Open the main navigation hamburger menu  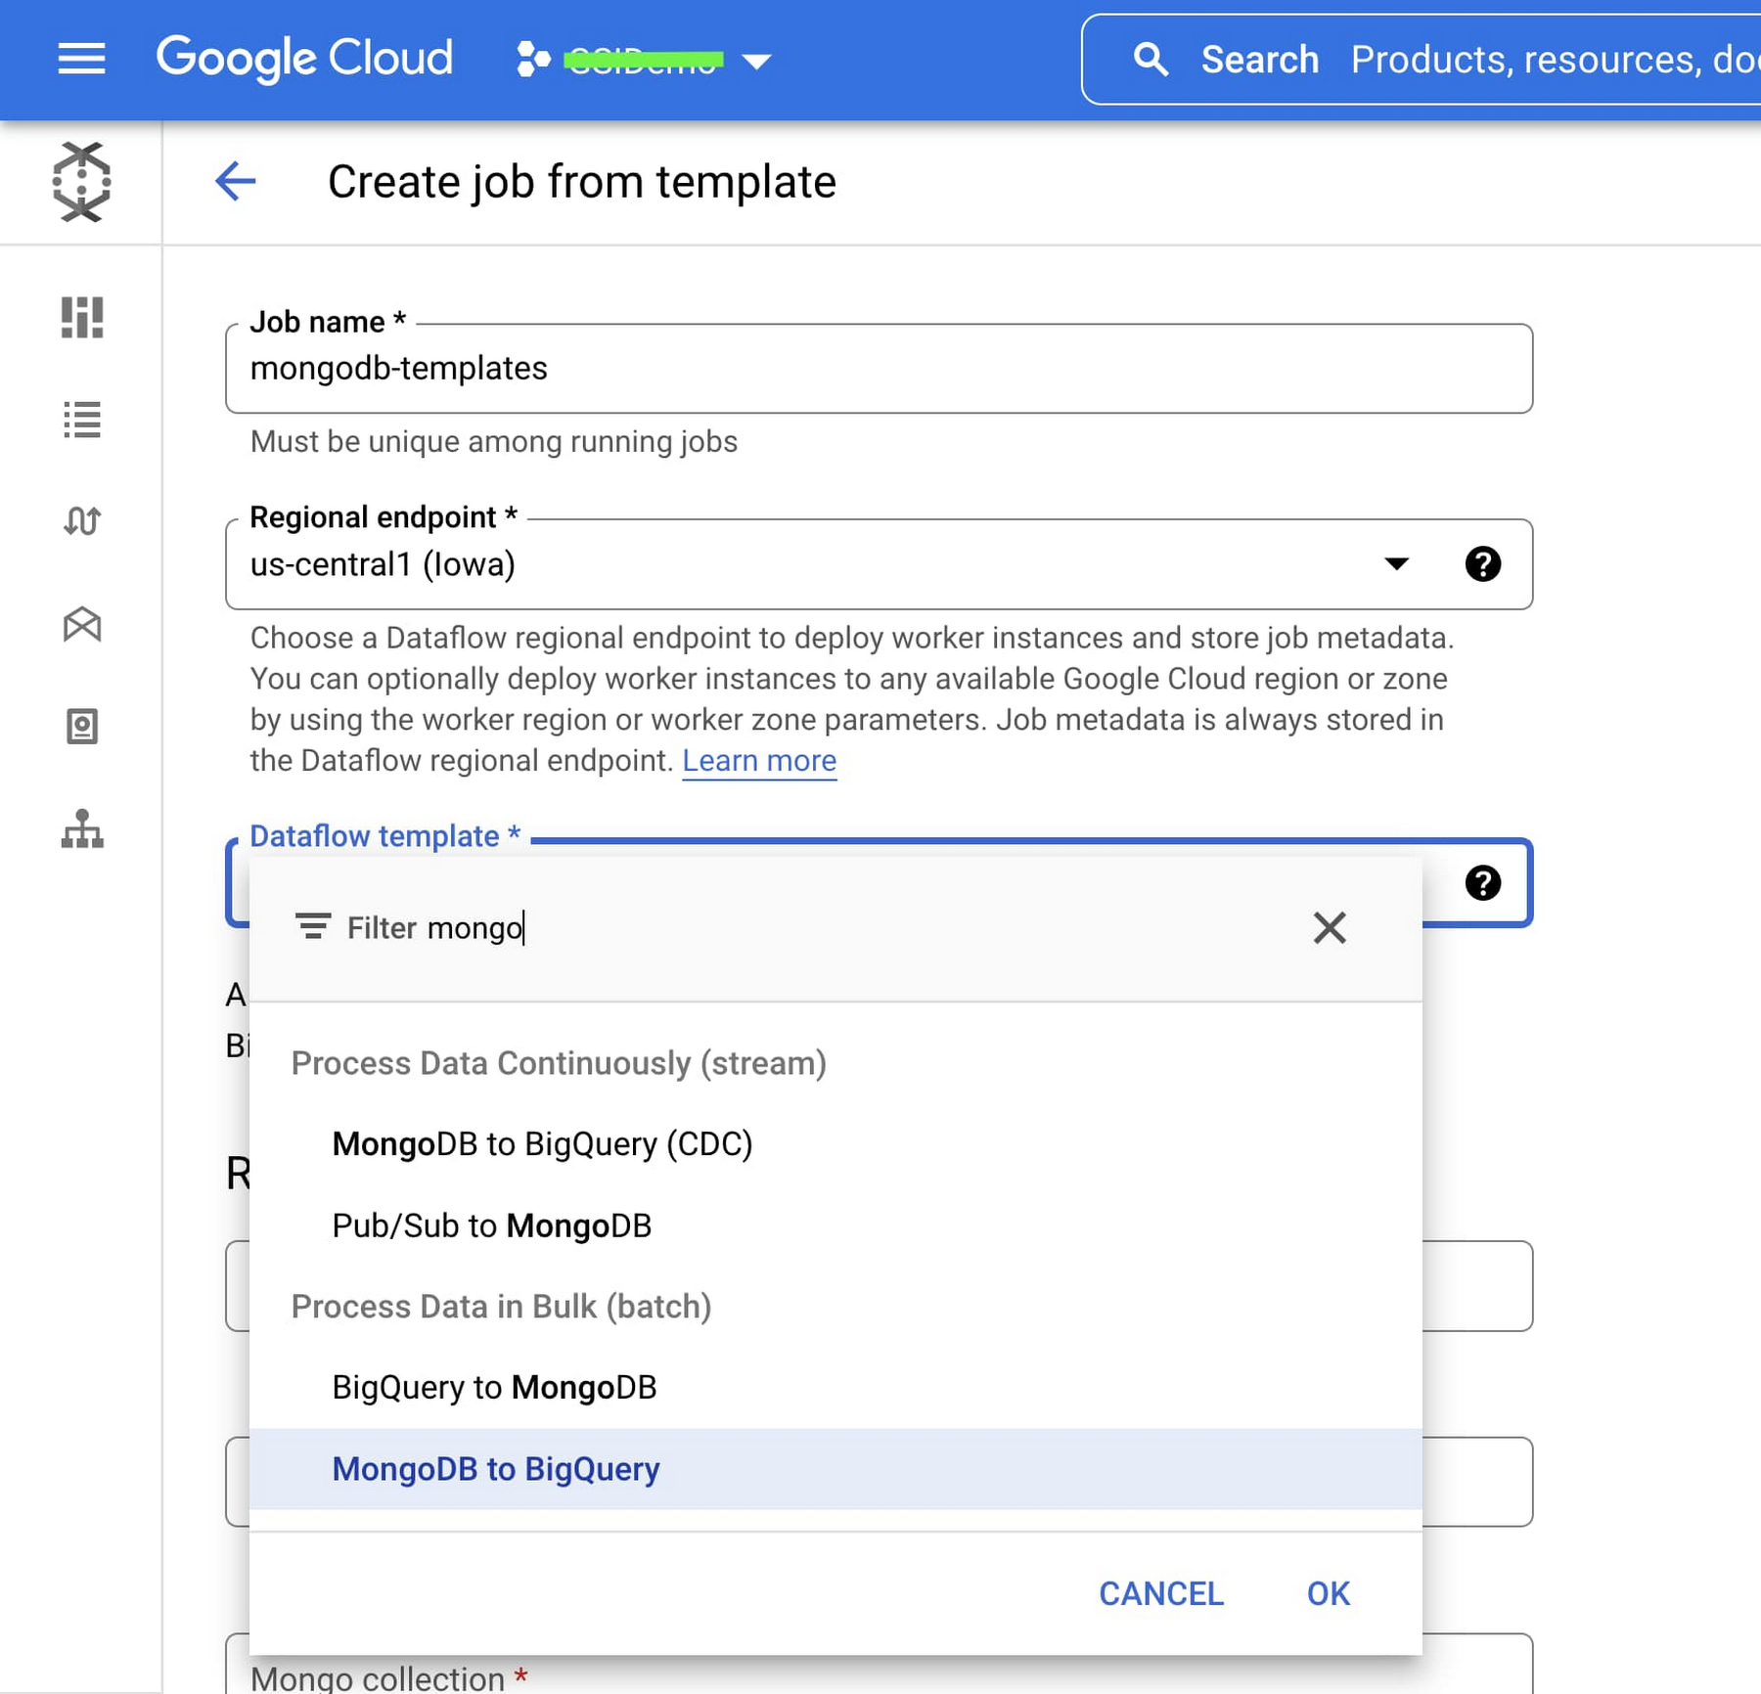81,59
